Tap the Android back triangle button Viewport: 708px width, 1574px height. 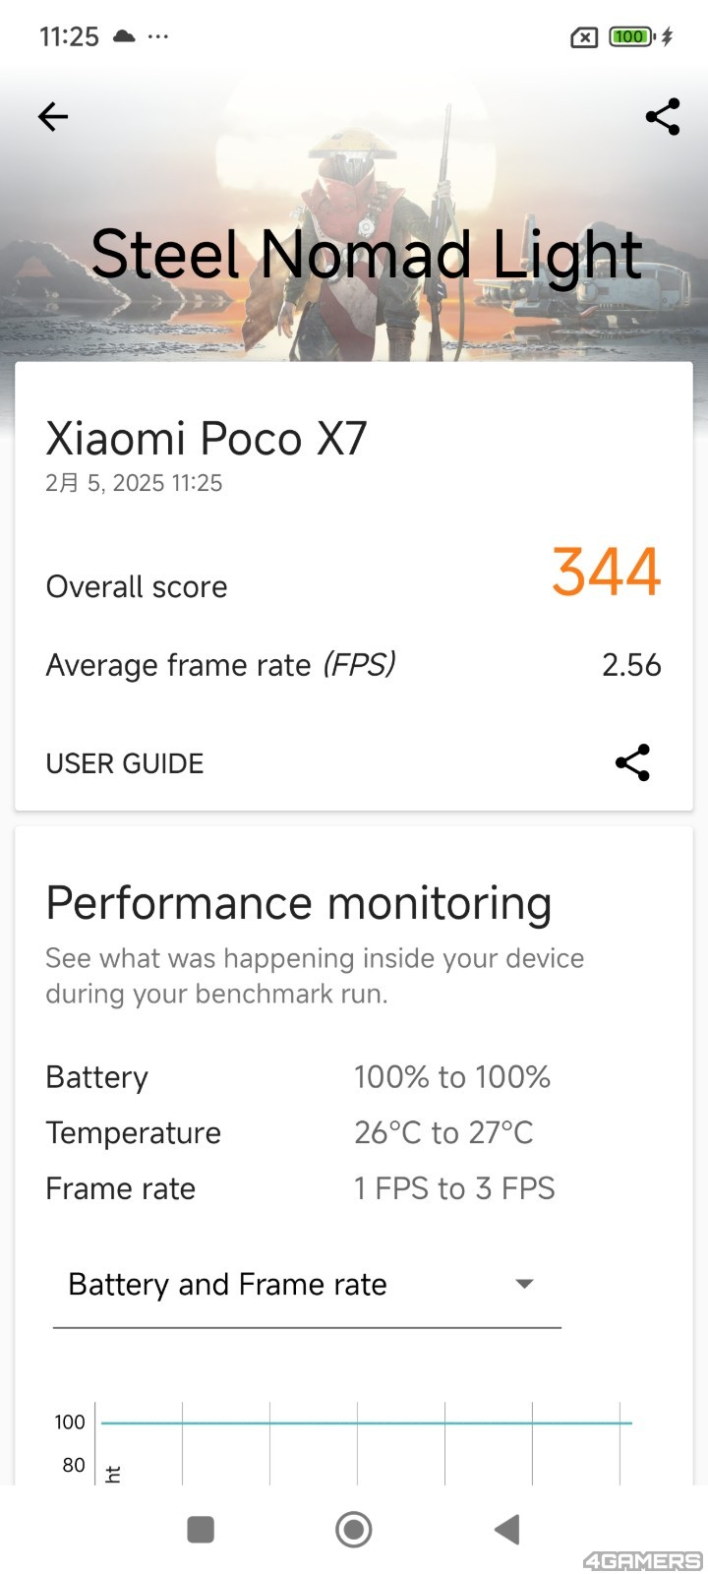(x=506, y=1530)
